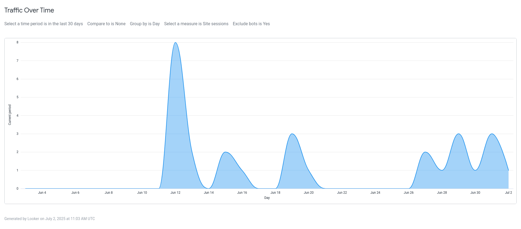This screenshot has height=229, width=521.
Task: Click the 'Day' x-axis title
Action: [267, 198]
